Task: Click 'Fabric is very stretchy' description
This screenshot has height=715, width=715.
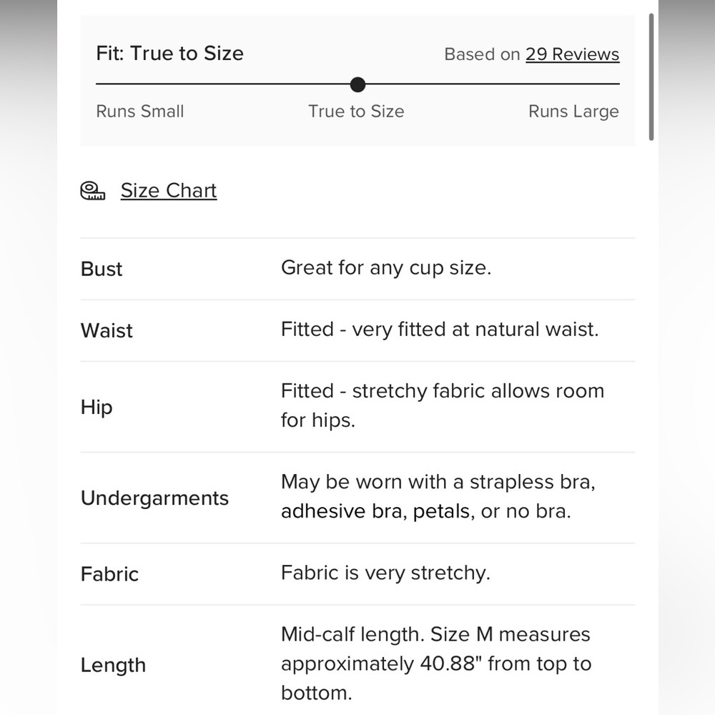Action: pyautogui.click(x=386, y=573)
